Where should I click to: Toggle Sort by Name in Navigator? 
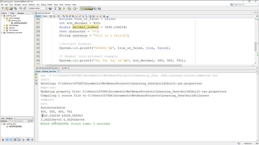pyautogui.click(x=28, y=140)
